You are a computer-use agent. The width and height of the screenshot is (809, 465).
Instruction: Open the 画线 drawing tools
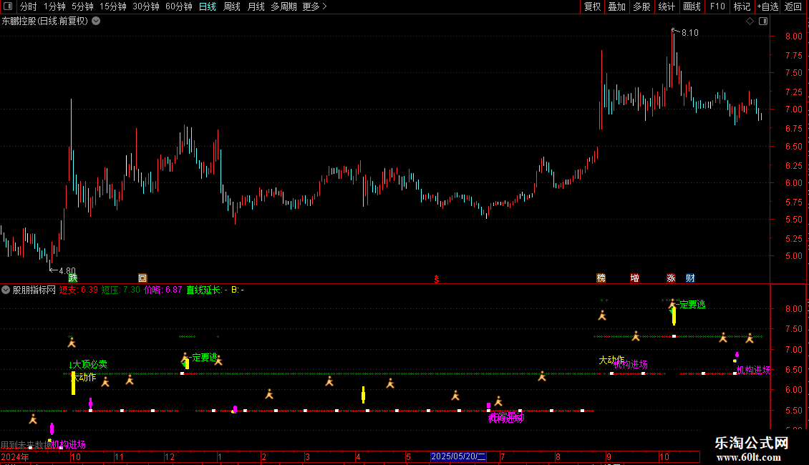pyautogui.click(x=692, y=6)
